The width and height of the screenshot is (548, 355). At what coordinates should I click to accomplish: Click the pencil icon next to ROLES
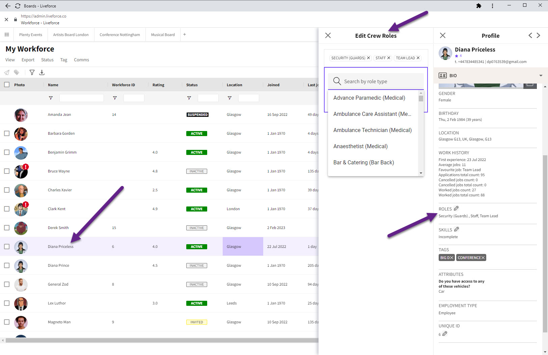456,208
